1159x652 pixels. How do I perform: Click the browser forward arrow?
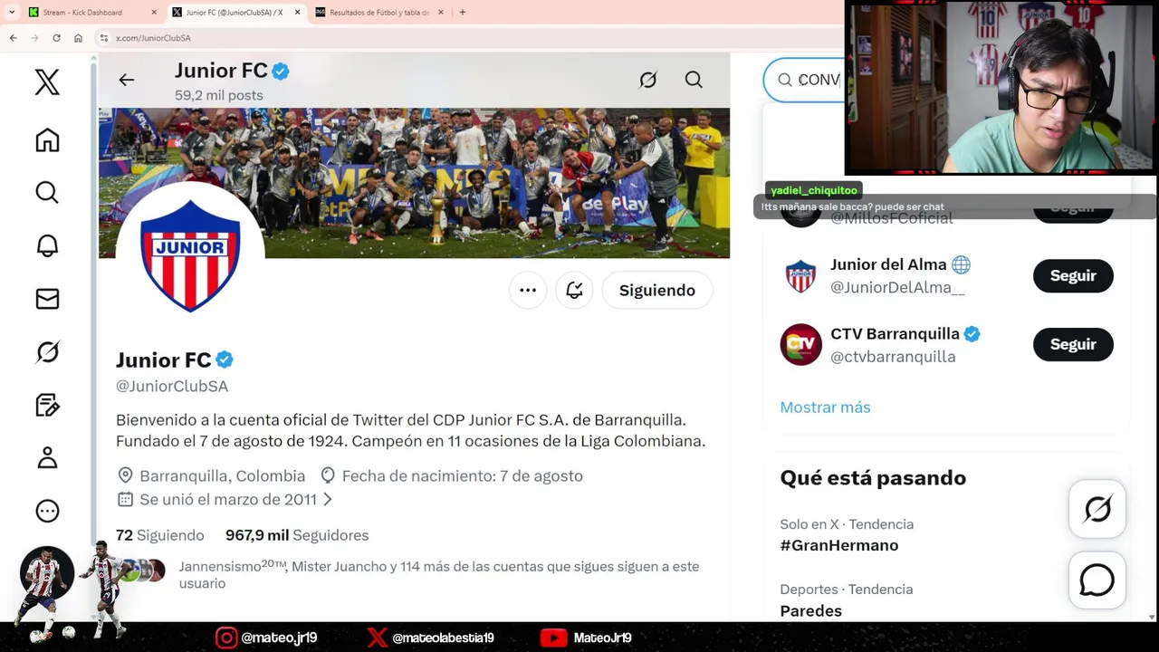(x=34, y=38)
